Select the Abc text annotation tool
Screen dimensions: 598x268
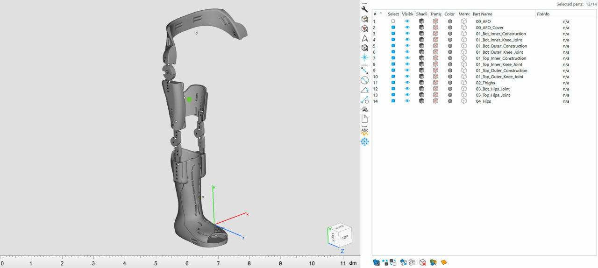[364, 130]
